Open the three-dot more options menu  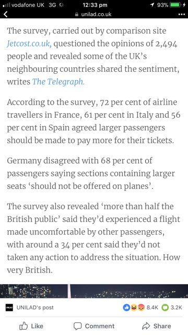[x=181, y=14]
